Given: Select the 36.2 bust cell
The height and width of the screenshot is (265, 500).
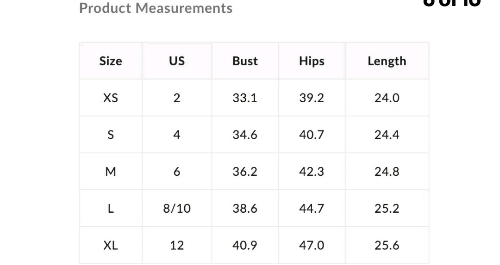Looking at the screenshot, I should tap(245, 172).
